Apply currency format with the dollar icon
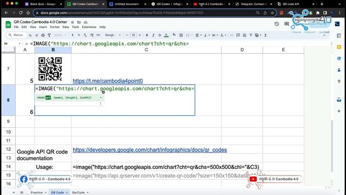346x195 pixels. point(72,35)
